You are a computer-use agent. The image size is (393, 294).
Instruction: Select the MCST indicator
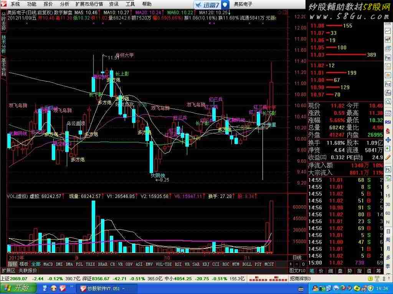[x=269, y=264]
